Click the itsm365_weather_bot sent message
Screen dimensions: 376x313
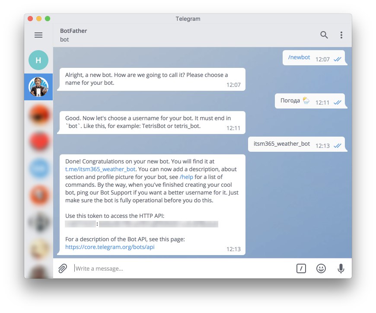point(296,144)
